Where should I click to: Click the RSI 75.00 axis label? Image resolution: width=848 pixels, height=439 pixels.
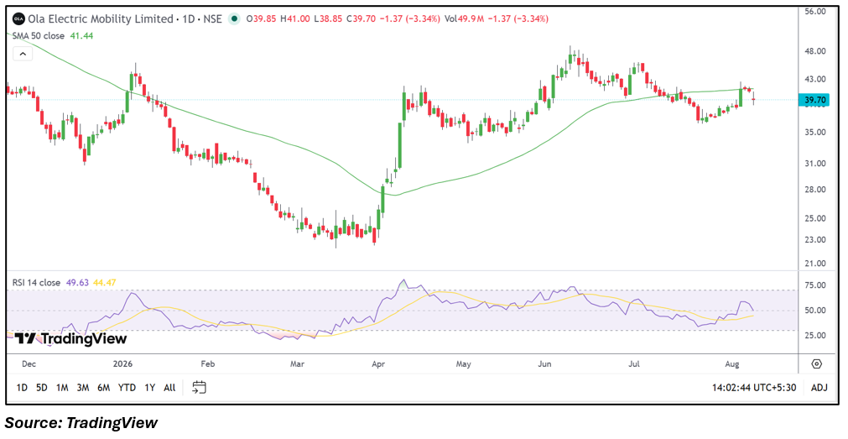(814, 285)
